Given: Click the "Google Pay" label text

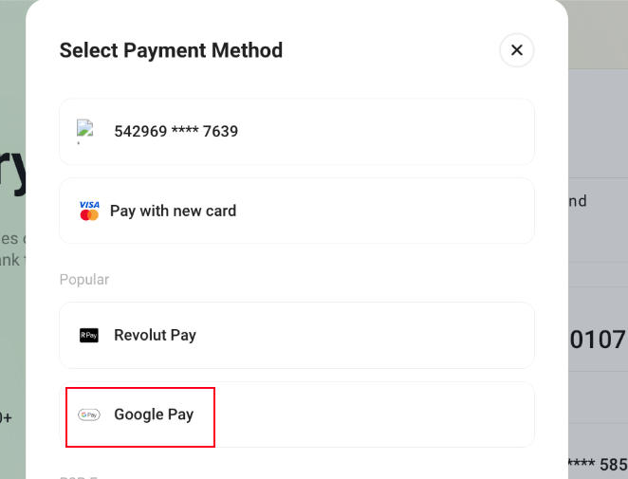Looking at the screenshot, I should 154,415.
